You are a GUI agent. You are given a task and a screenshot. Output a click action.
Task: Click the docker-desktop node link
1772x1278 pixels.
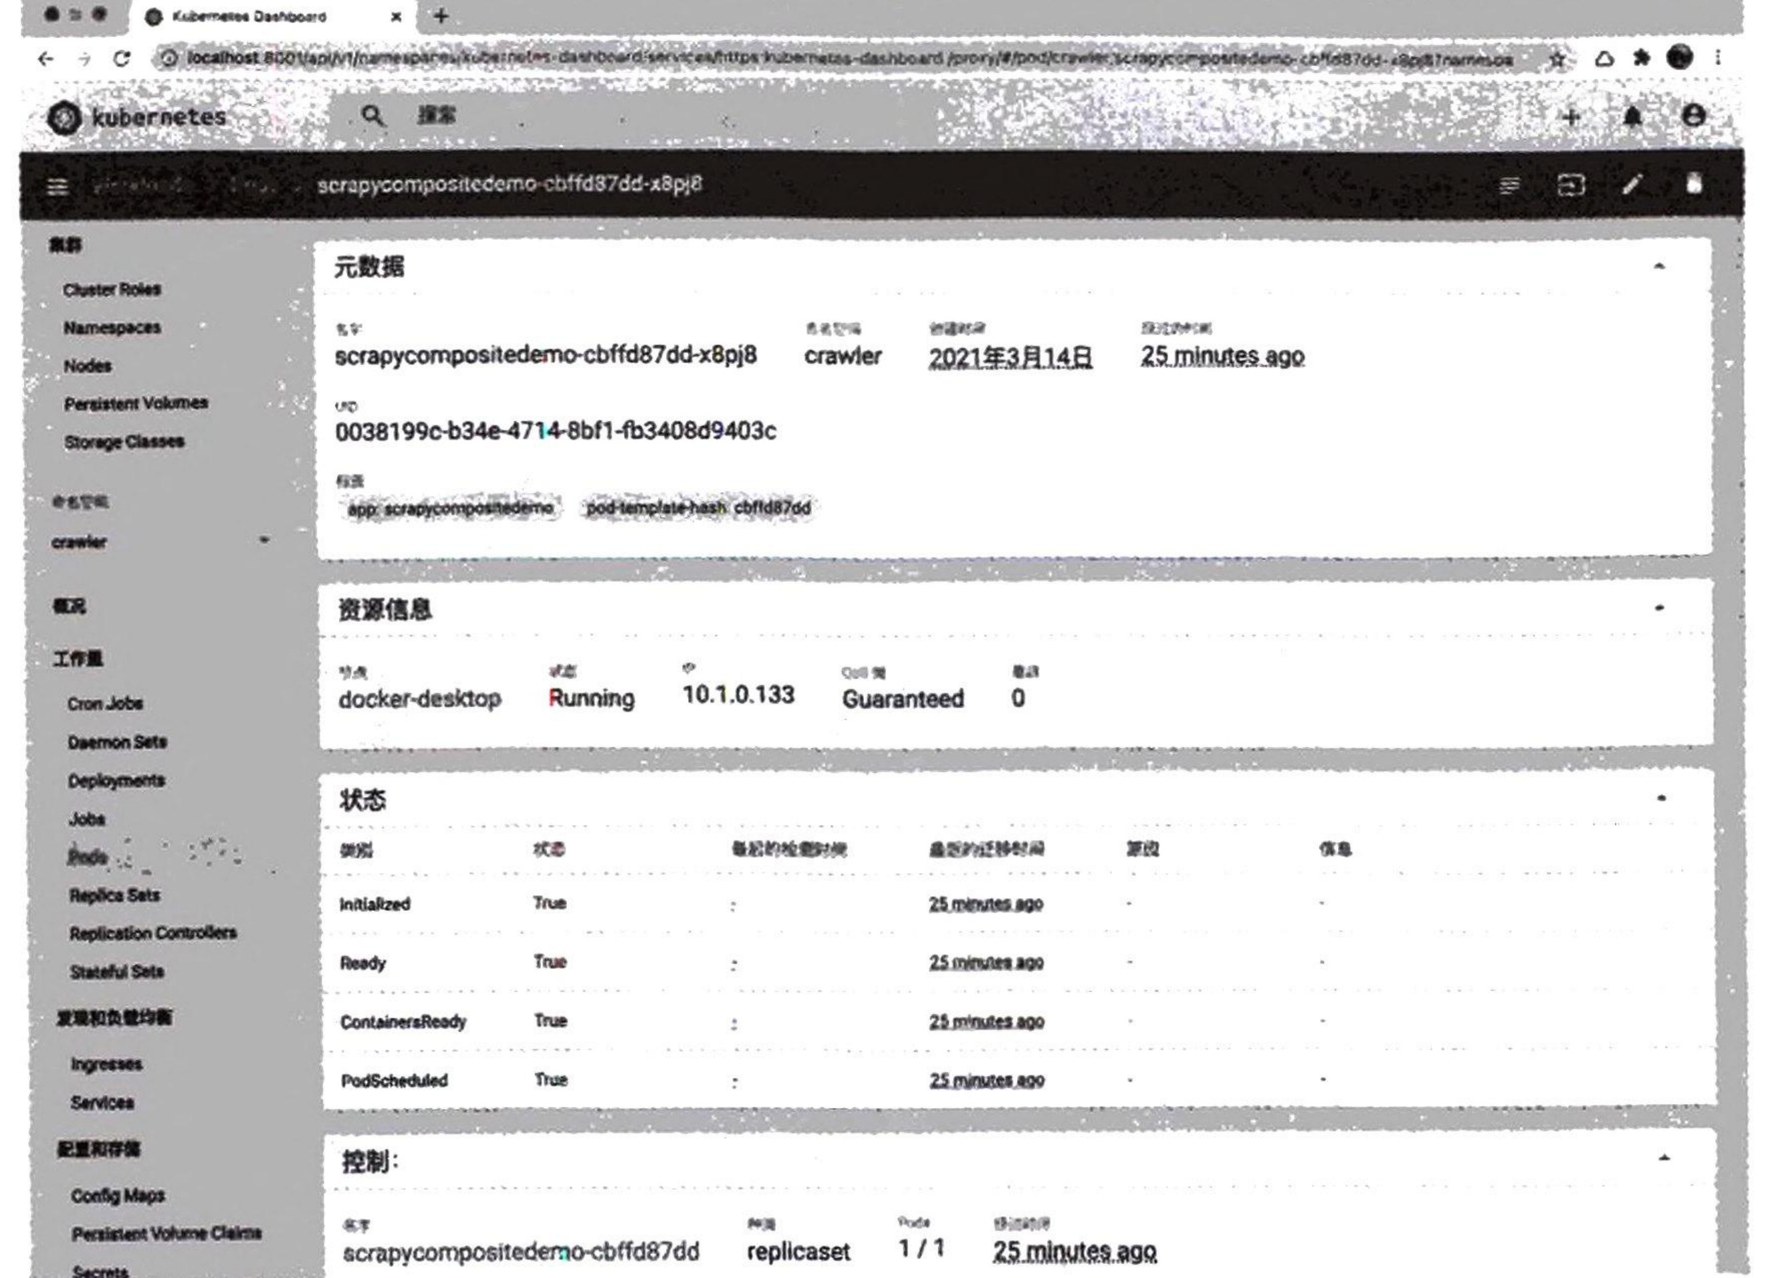419,698
